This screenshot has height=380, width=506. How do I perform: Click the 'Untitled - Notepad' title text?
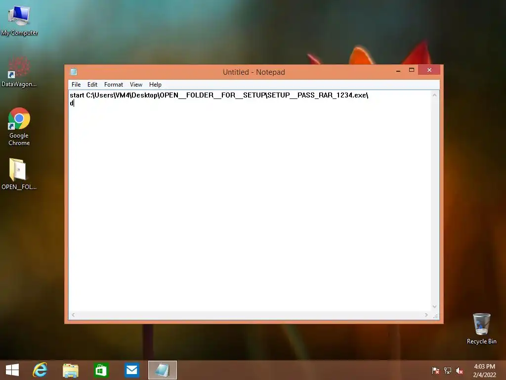(254, 72)
